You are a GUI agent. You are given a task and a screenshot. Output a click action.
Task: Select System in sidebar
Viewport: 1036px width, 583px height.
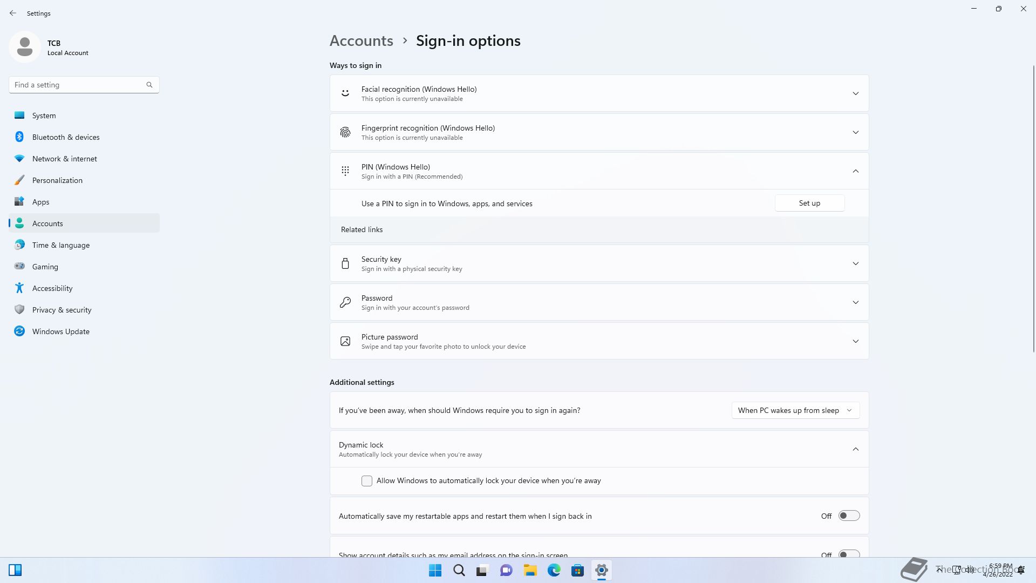[x=84, y=116]
